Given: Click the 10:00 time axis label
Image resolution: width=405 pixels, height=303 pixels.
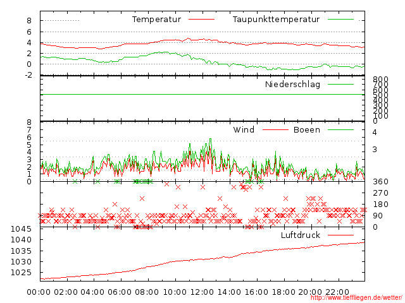Looking at the screenshot, I should pos(175,292).
